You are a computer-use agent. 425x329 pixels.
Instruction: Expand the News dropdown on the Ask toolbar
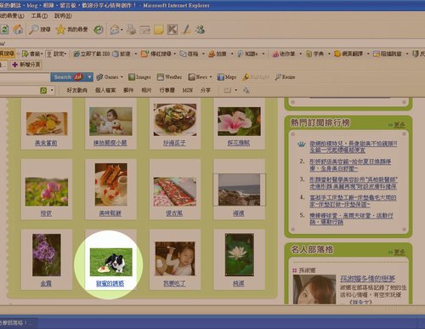(x=211, y=77)
